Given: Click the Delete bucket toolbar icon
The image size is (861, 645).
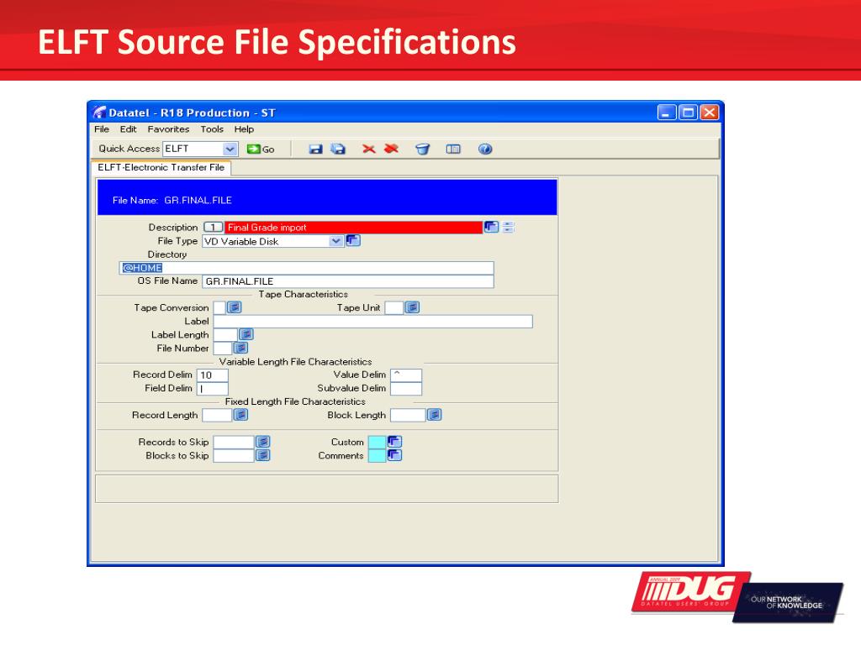Looking at the screenshot, I should pos(422,149).
